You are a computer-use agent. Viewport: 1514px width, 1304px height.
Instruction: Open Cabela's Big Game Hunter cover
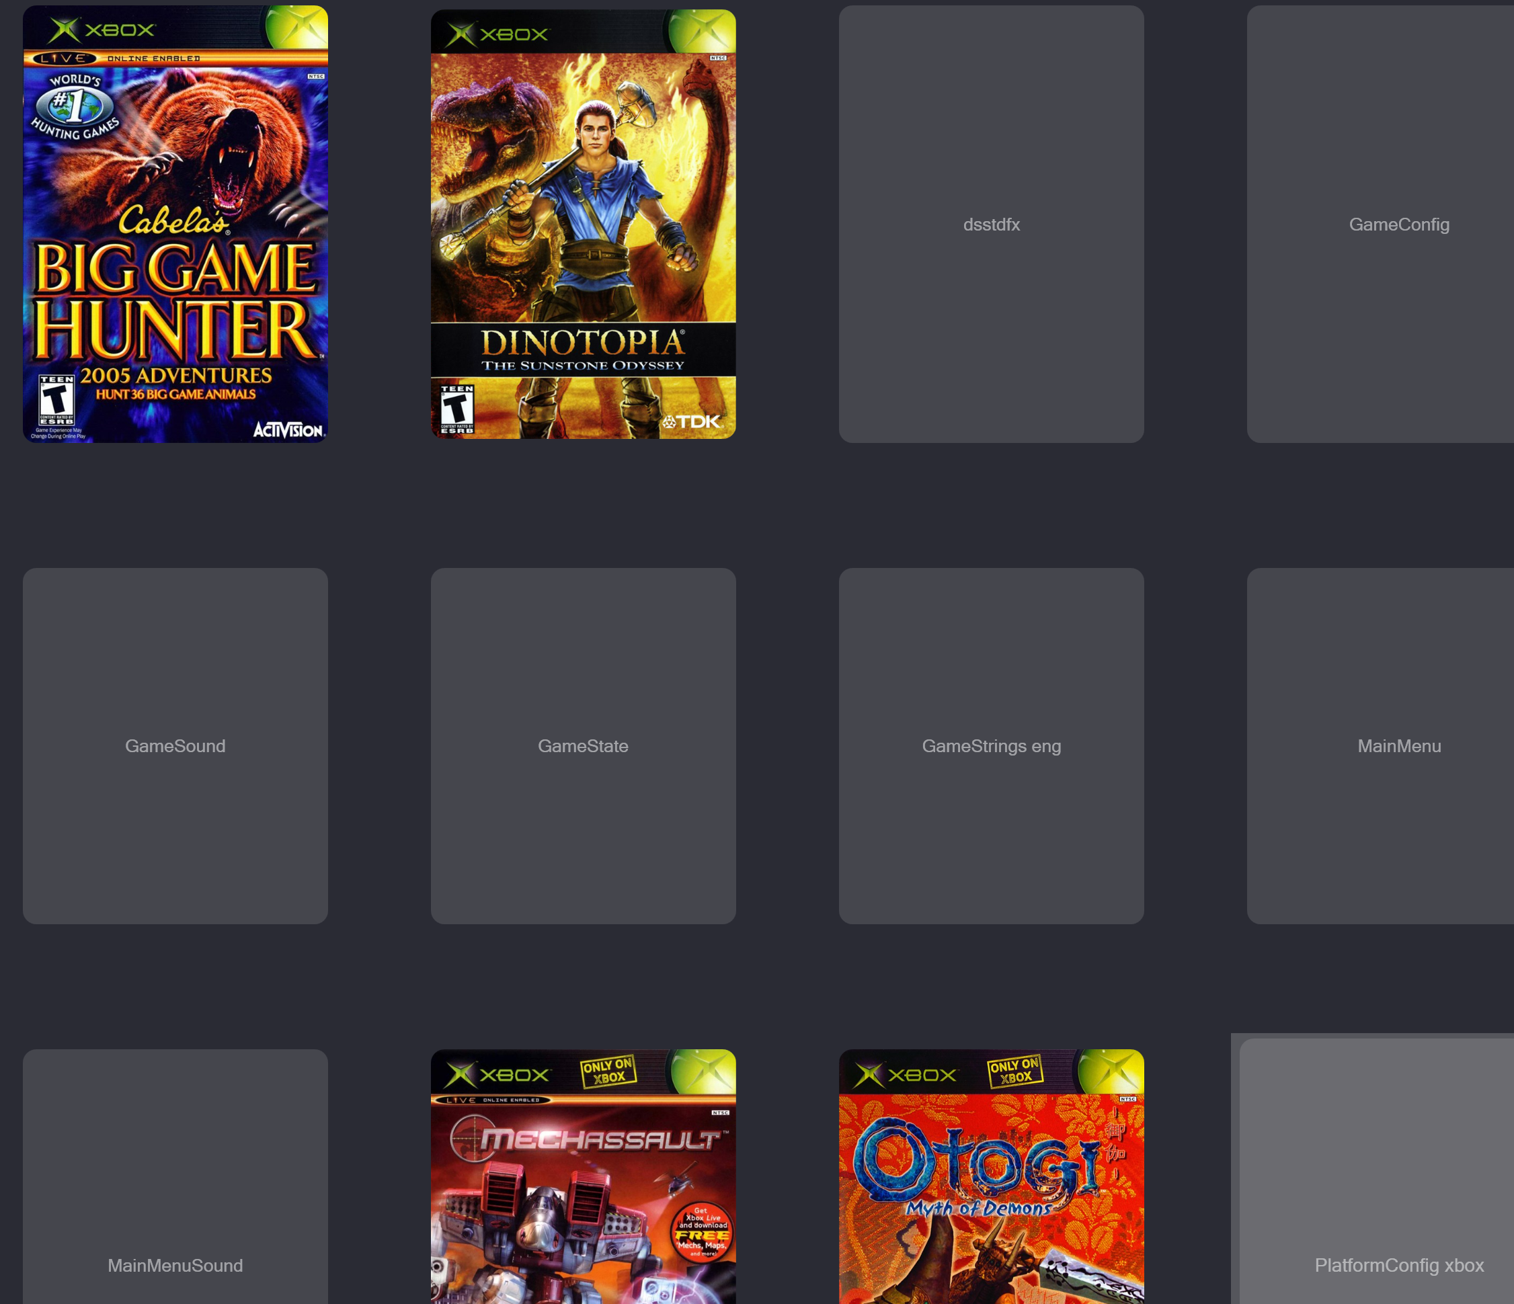point(175,225)
